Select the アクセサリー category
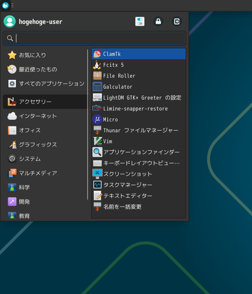This screenshot has height=294, width=252. [45, 102]
